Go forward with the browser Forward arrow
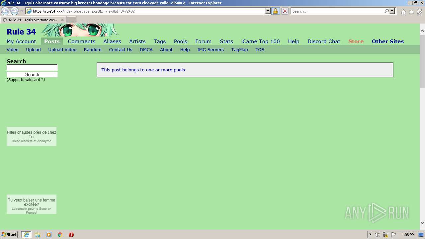 coord(14,11)
